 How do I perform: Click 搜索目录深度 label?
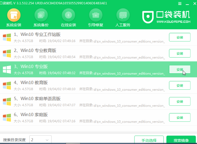tap(14, 140)
